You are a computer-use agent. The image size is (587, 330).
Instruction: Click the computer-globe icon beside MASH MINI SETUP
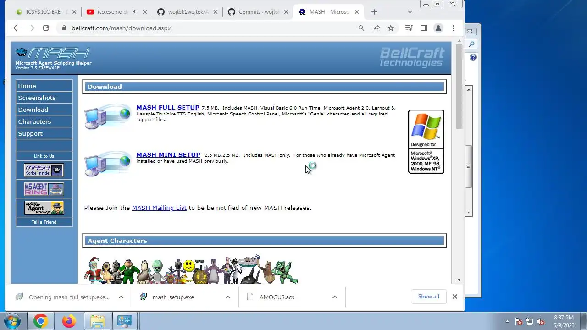pos(108,164)
